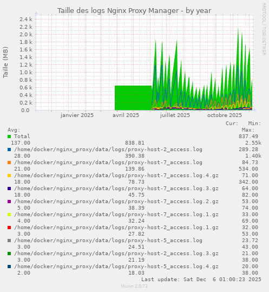
Task: Click the navy proxy-host-5_access.log.4.gz swatch
Action: pyautogui.click(x=9, y=267)
